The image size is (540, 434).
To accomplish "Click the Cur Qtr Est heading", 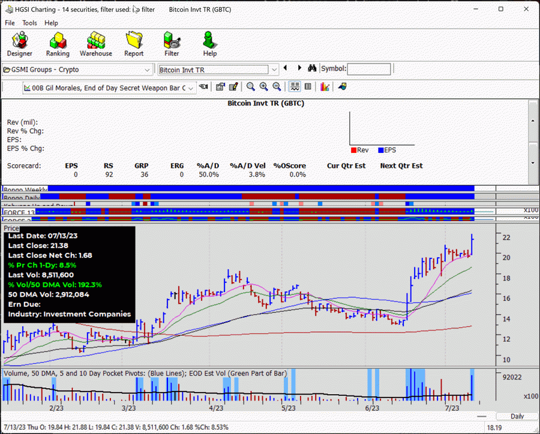I will point(346,166).
